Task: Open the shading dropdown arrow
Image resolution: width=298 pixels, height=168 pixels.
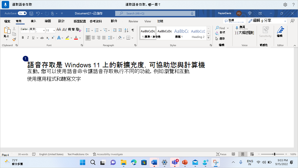Action: tap(124, 38)
